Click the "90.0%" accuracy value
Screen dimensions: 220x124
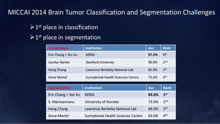click(153, 62)
